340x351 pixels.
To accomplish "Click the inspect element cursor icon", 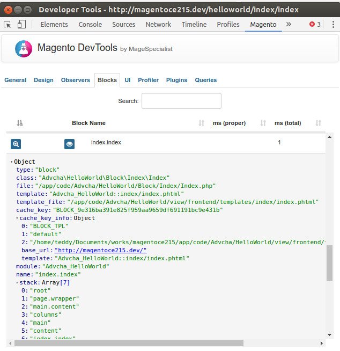I will tap(8, 24).
